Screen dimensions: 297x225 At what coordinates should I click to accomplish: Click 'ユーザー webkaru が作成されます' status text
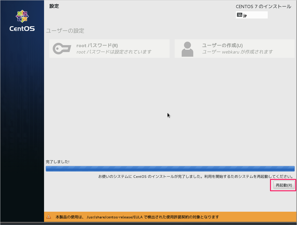(238, 52)
